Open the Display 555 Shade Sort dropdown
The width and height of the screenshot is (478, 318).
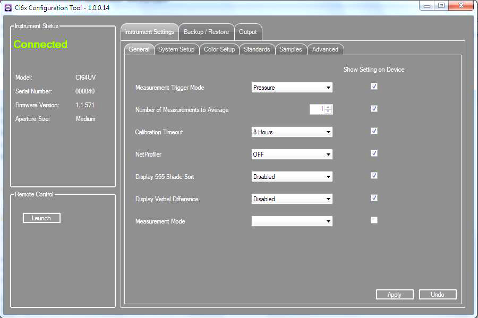pos(292,177)
